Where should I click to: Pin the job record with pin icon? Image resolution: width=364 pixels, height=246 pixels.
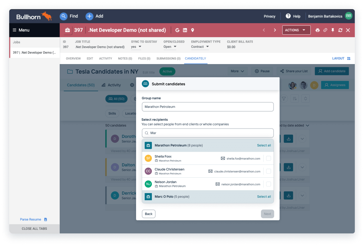pyautogui.click(x=333, y=30)
